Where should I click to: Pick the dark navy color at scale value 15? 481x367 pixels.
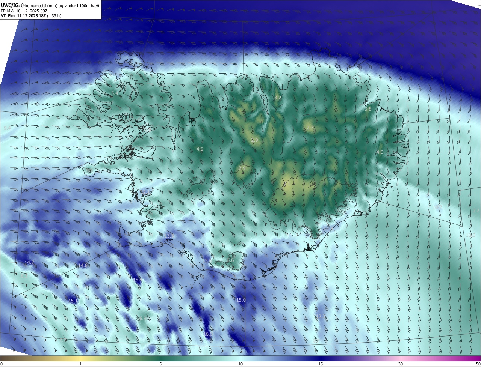(x=321, y=358)
